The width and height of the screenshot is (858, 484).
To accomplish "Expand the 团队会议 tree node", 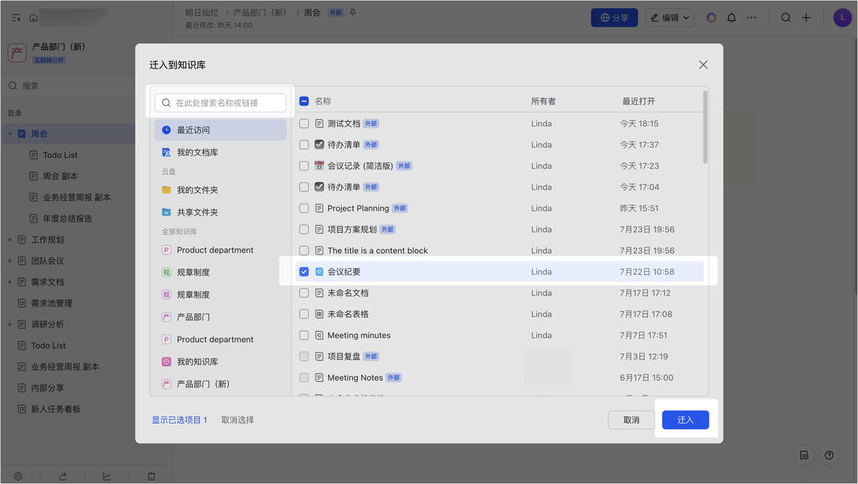I will tap(10, 261).
